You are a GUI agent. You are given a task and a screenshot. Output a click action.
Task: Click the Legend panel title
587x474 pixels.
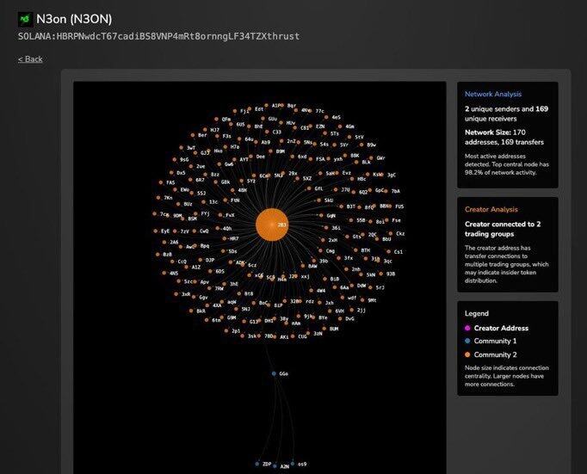[x=476, y=314]
